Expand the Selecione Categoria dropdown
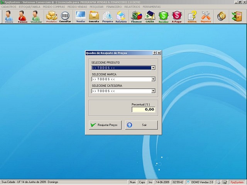Screen dimensions: 247x185 (x=153, y=91)
